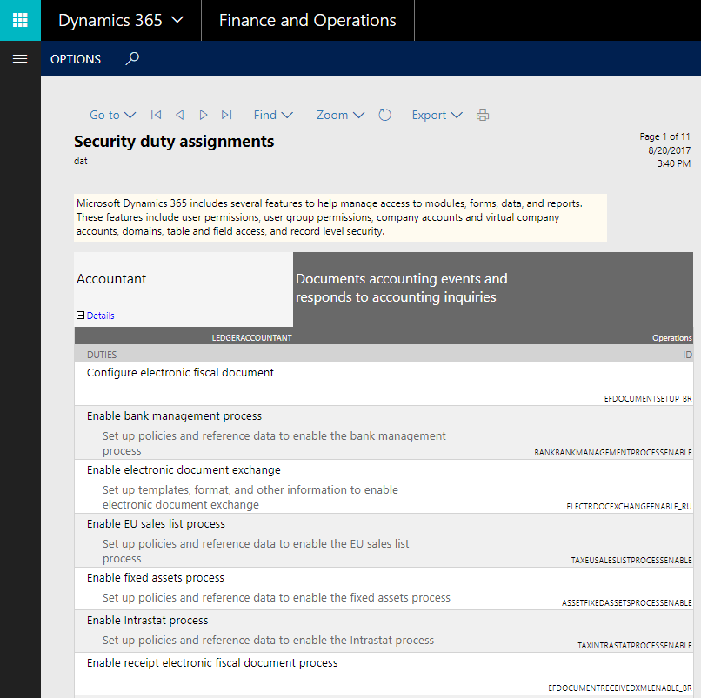The height and width of the screenshot is (698, 701).
Task: Click the DUTIES column header
Action: (x=102, y=355)
